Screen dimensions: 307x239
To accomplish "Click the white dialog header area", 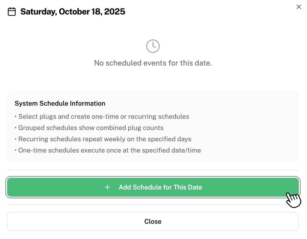I will [x=192, y=11].
